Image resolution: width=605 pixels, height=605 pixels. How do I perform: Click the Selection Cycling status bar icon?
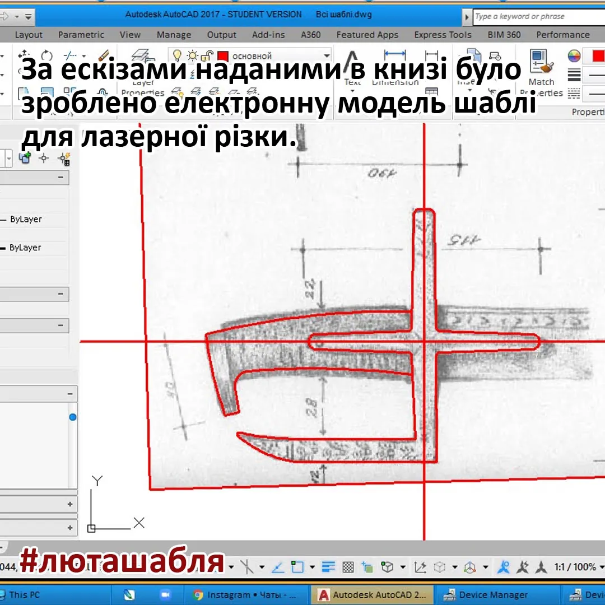click(367, 567)
